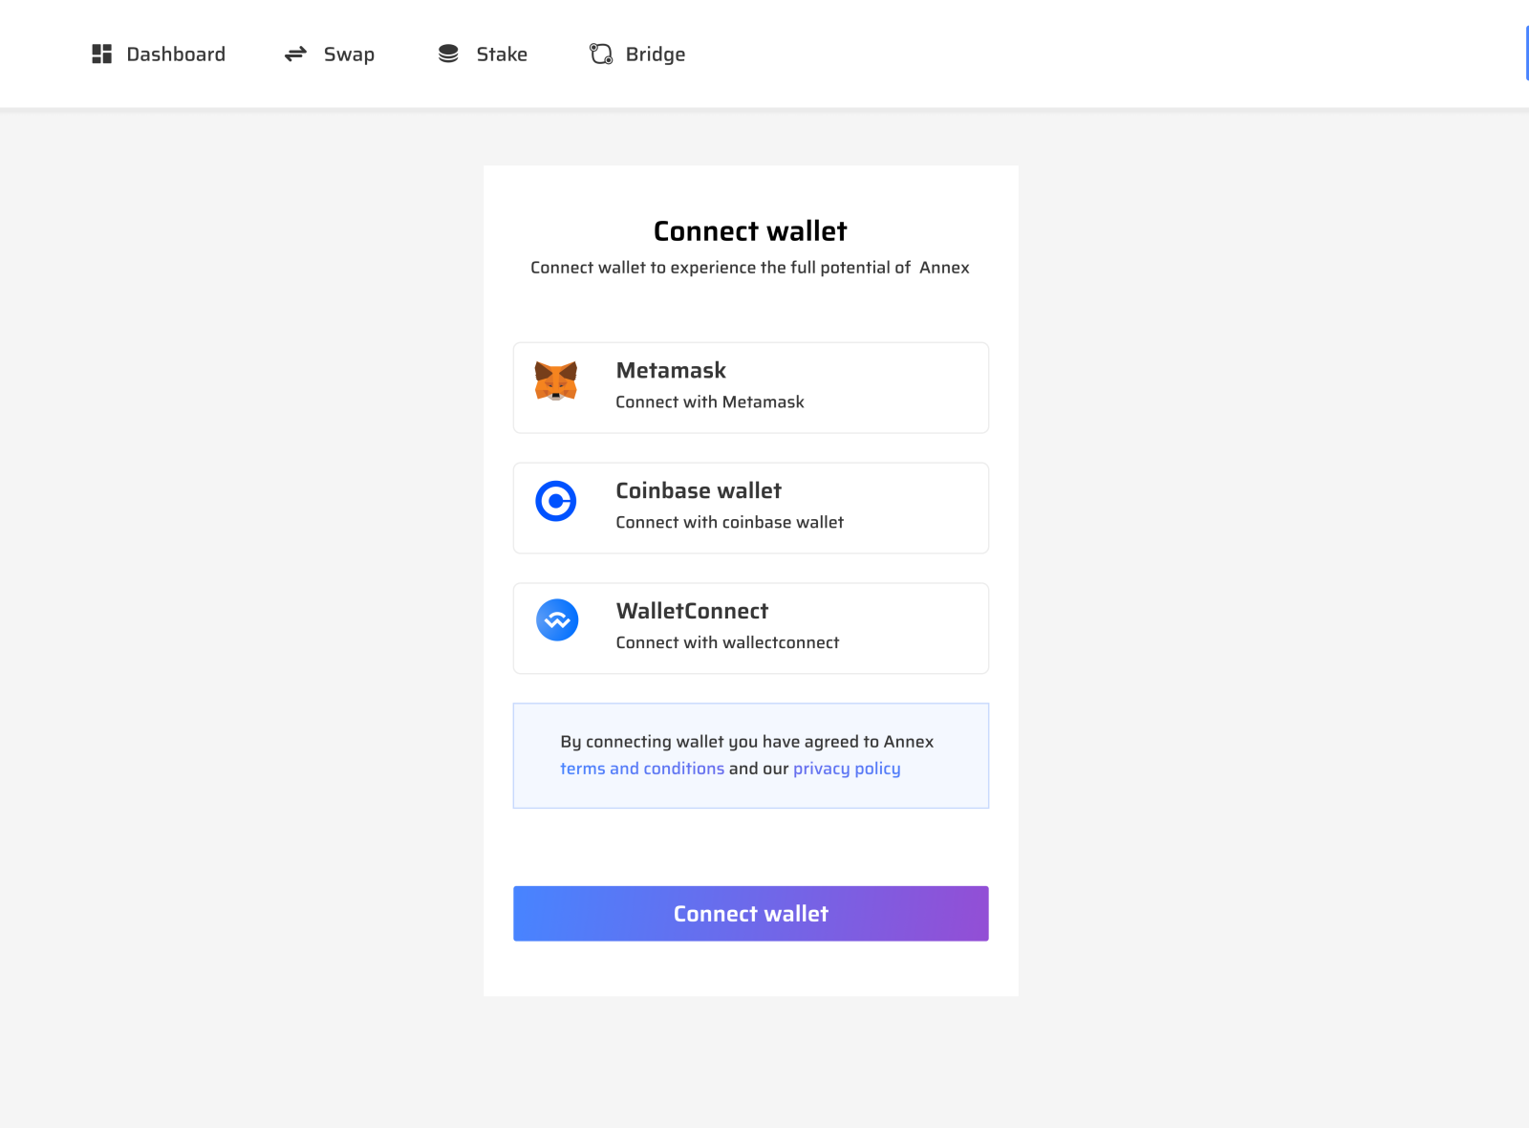Click the Dashboard grid icon
The image size is (1529, 1128).
tap(101, 54)
